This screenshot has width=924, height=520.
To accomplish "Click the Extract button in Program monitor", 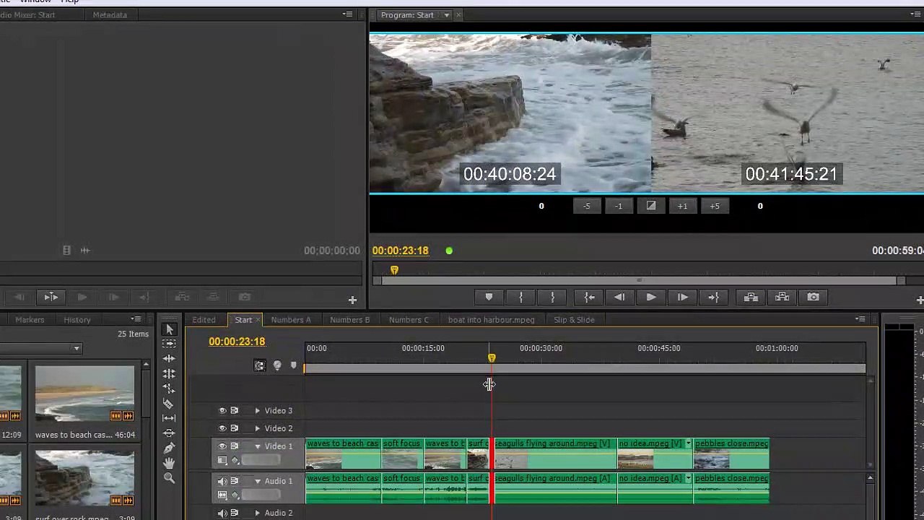I will coord(782,298).
